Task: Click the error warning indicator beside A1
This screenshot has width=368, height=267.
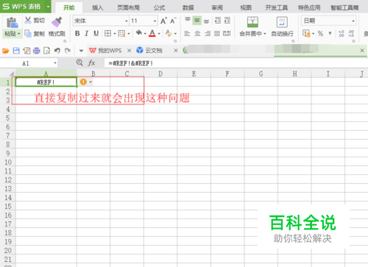Action: 83,82
